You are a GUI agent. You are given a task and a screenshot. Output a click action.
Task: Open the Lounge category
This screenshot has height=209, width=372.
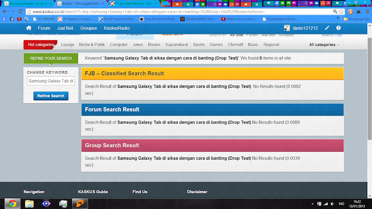(x=67, y=45)
